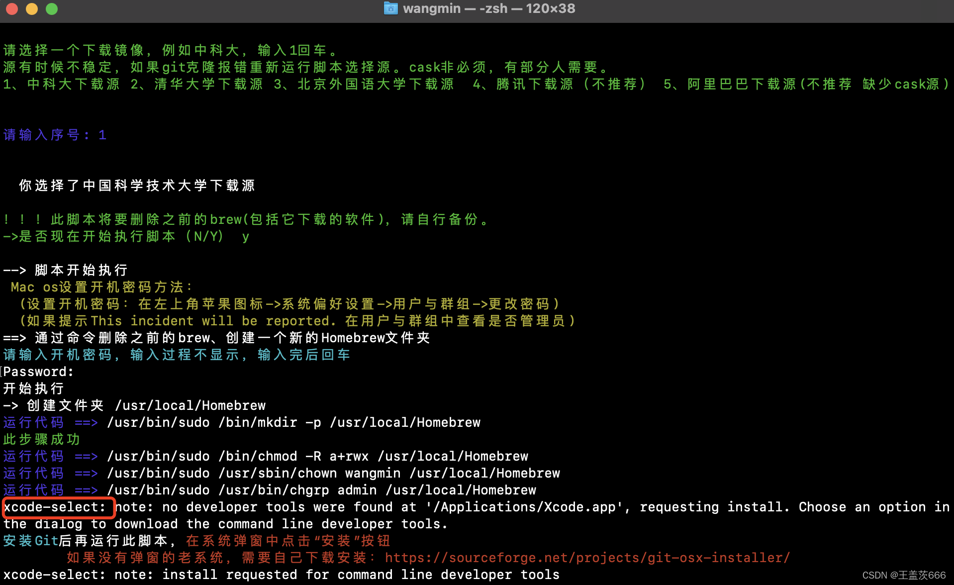The image size is (954, 585).
Task: Click the green zoom window button
Action: (x=52, y=9)
